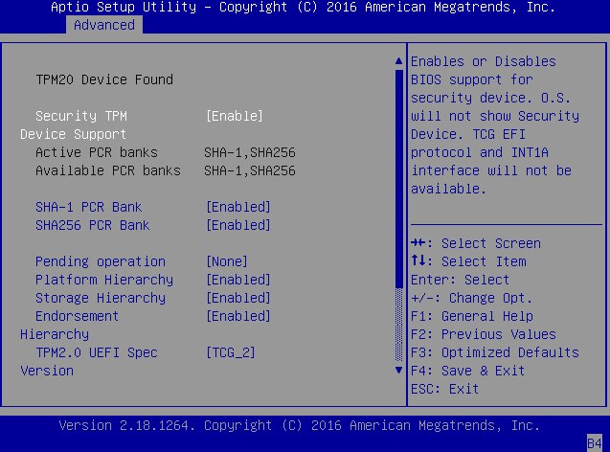Screen dimensions: 610x452
Task: Open TPM2.0 UEFI Spec Version TCG_2 options
Action: coord(231,352)
